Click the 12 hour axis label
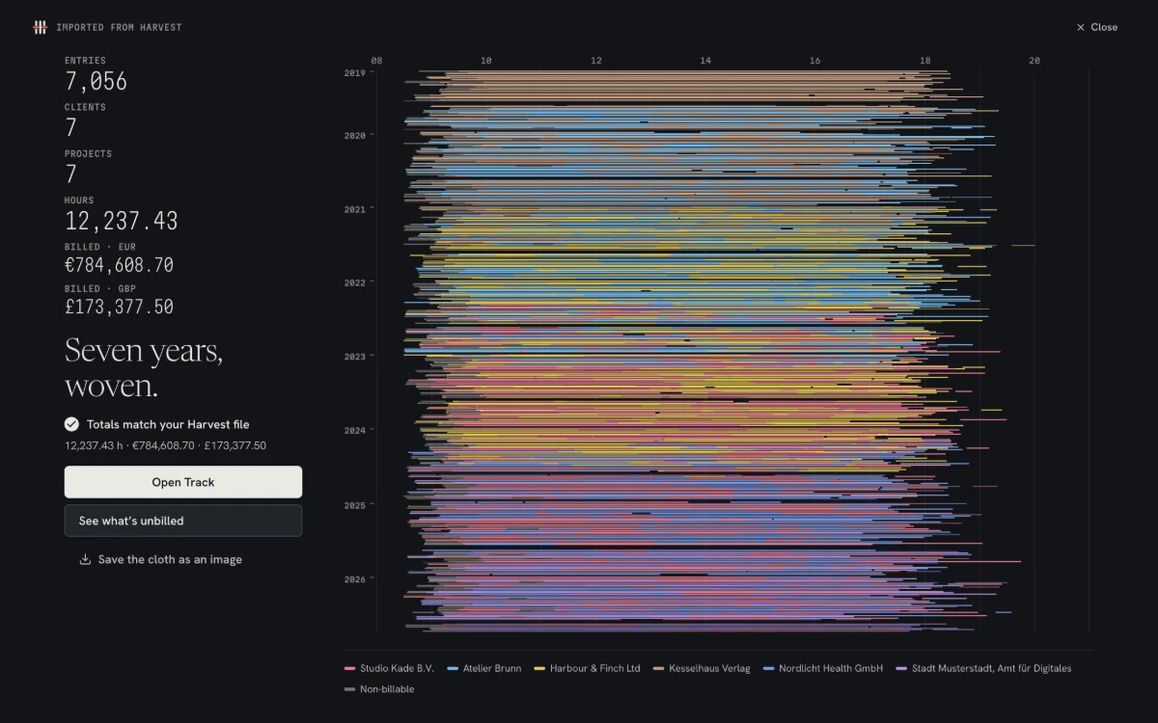 click(x=596, y=61)
